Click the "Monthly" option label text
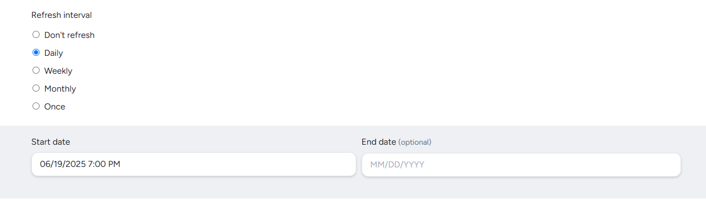The width and height of the screenshot is (706, 200). [60, 89]
